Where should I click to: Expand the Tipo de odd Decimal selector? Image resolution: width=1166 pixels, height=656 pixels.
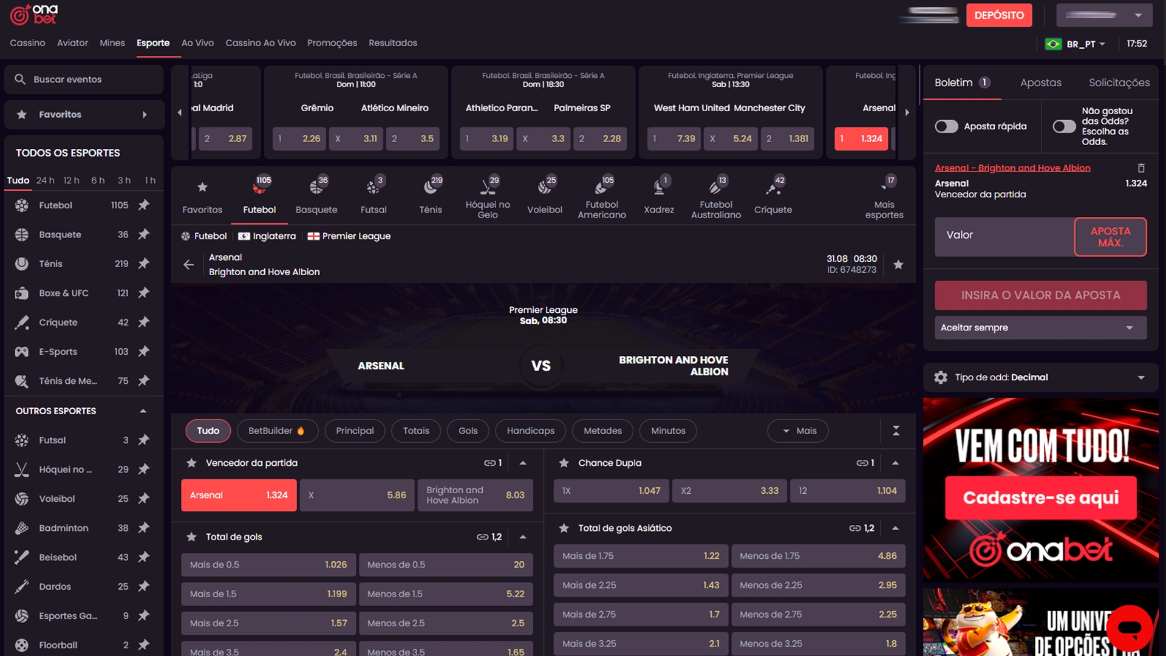1040,377
